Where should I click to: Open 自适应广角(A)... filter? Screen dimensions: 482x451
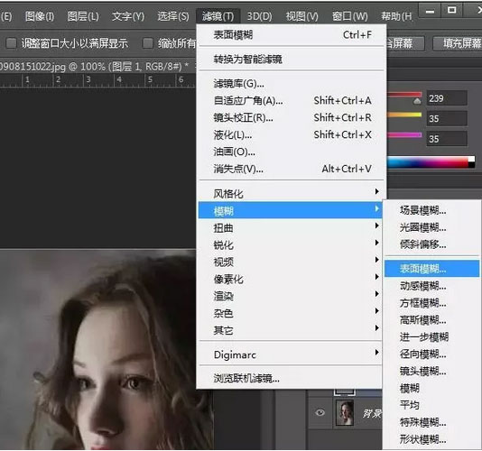(x=292, y=101)
